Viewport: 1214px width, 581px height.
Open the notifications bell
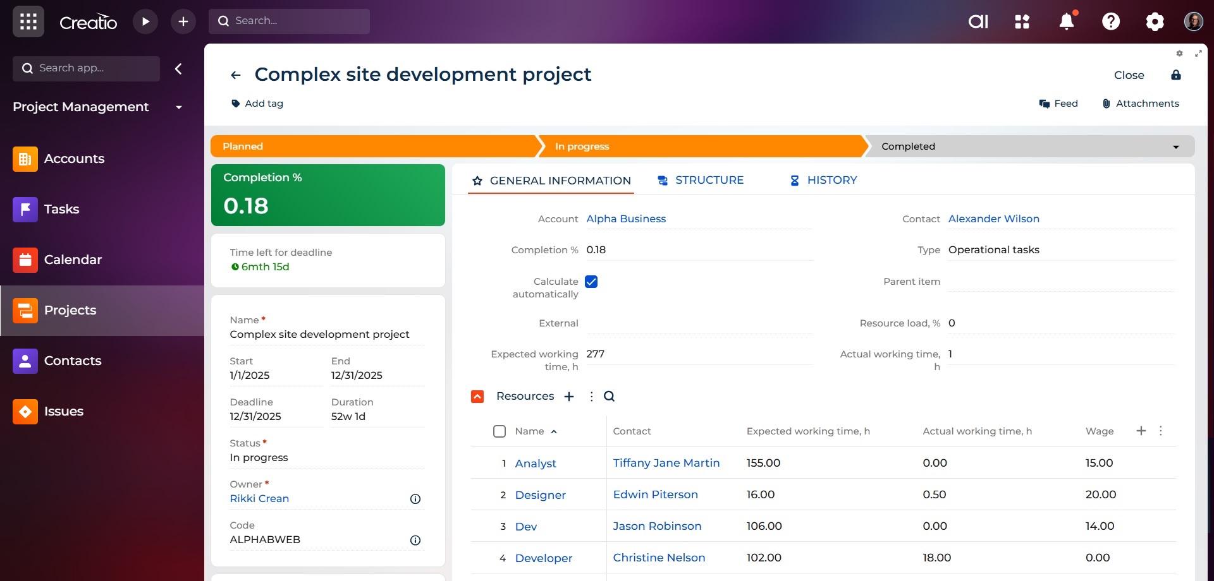(x=1066, y=21)
